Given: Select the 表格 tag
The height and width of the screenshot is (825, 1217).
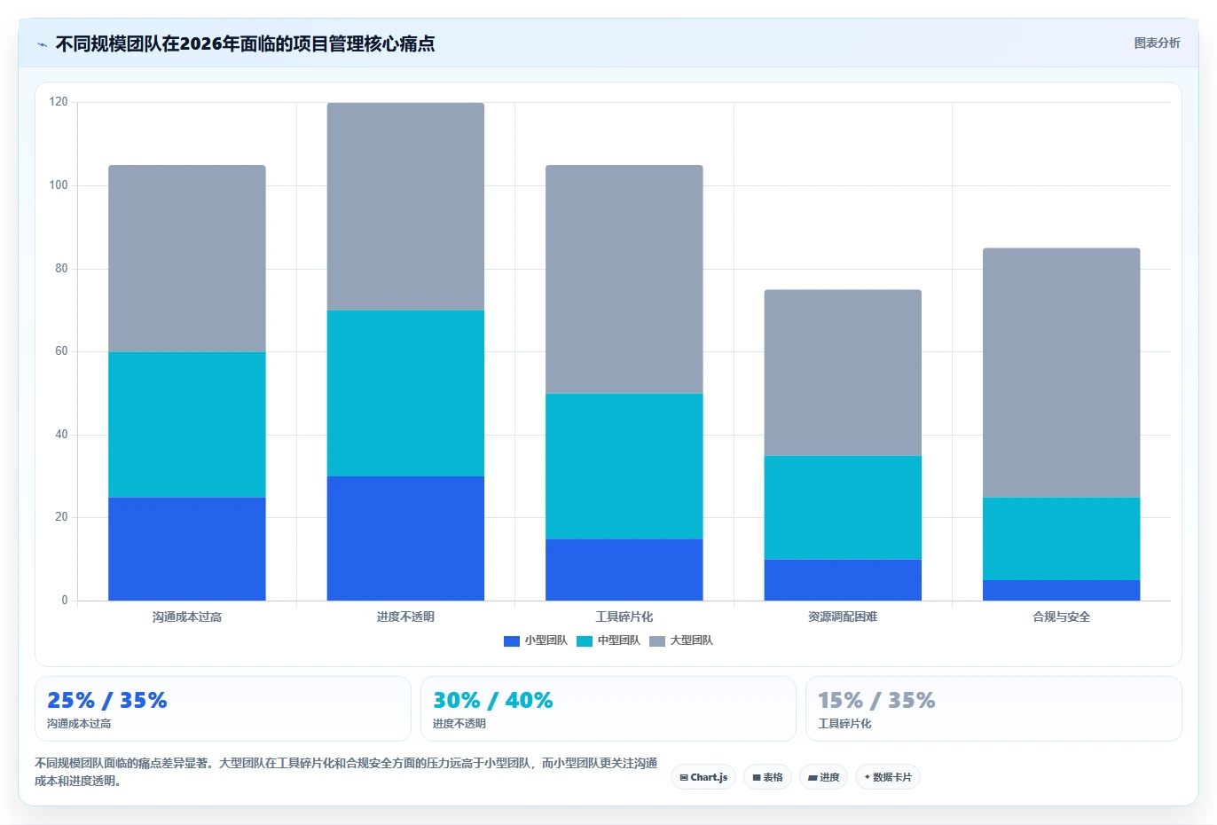Looking at the screenshot, I should (768, 777).
